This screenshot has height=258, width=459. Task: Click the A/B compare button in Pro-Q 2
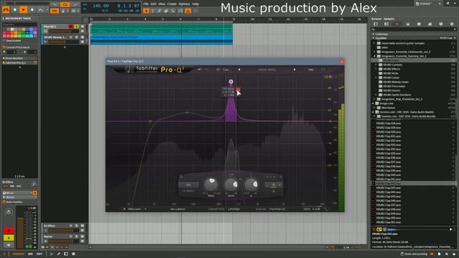[x=218, y=70]
